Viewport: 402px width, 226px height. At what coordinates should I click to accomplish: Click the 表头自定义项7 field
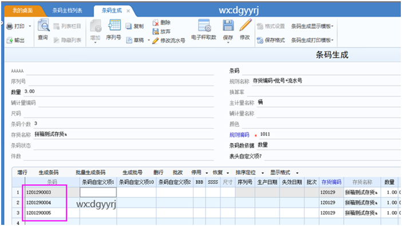click(332, 156)
